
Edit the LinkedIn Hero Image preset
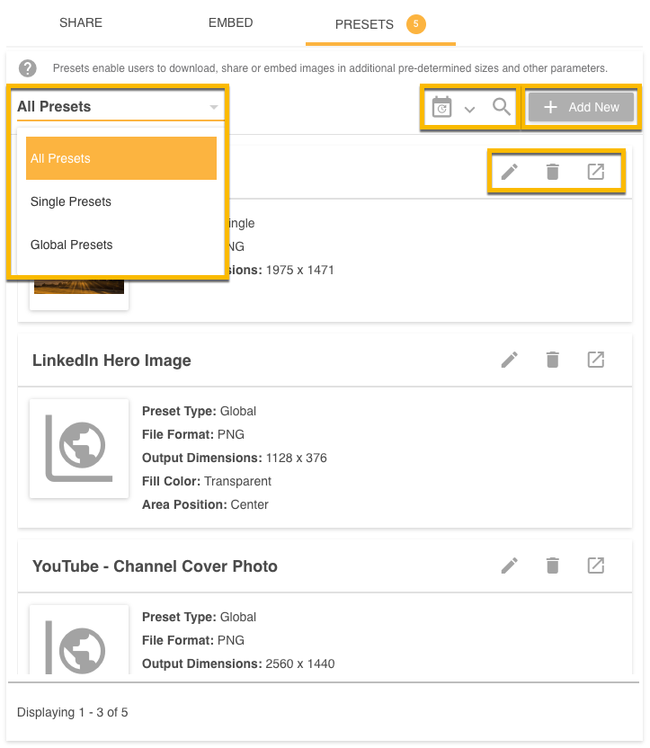[510, 360]
